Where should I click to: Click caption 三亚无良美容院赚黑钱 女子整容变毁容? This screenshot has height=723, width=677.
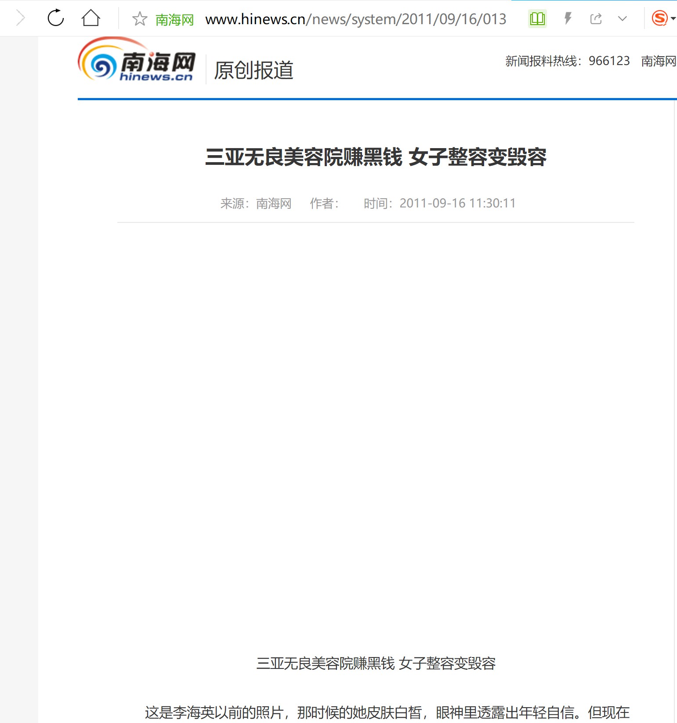(376, 663)
